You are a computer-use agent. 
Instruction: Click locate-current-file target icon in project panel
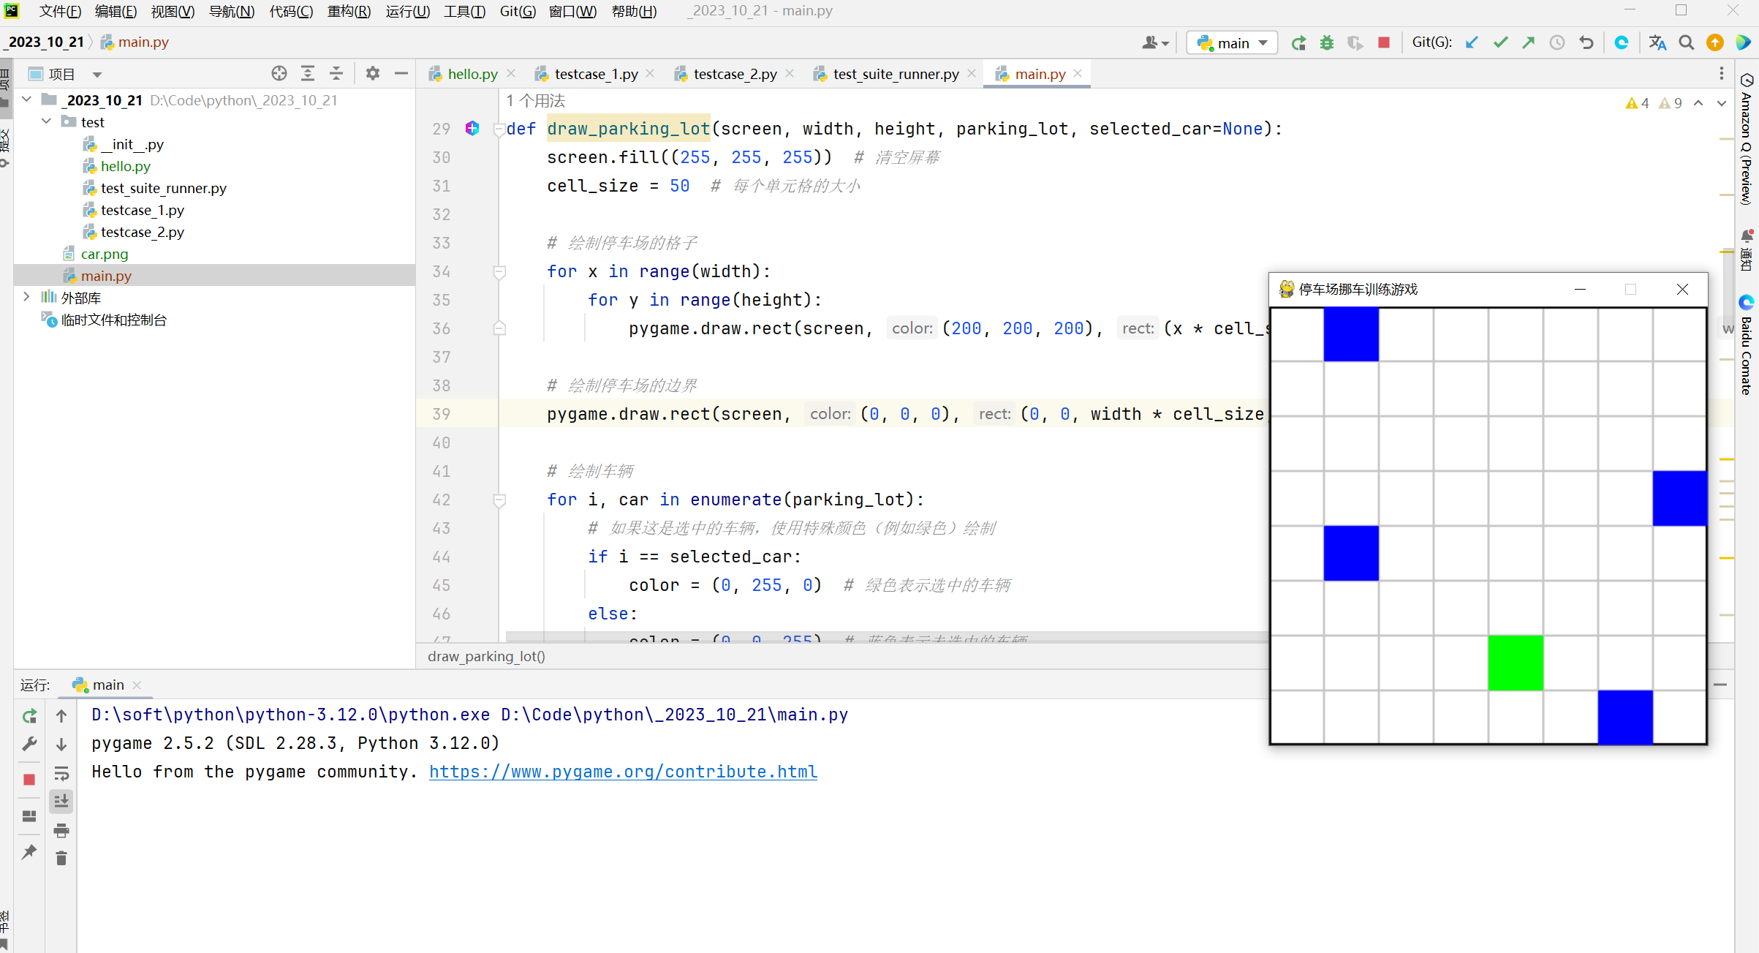click(279, 74)
